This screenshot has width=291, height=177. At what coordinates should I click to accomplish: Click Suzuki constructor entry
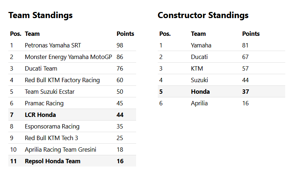tap(199, 80)
